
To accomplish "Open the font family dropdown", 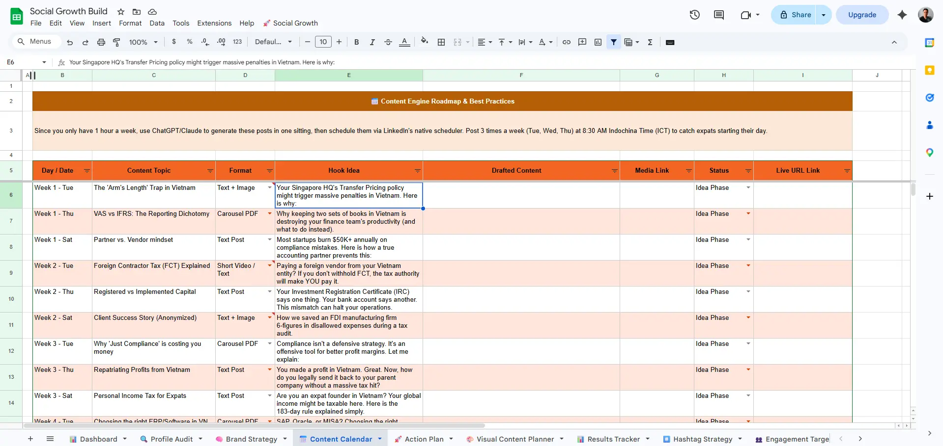I will [273, 42].
